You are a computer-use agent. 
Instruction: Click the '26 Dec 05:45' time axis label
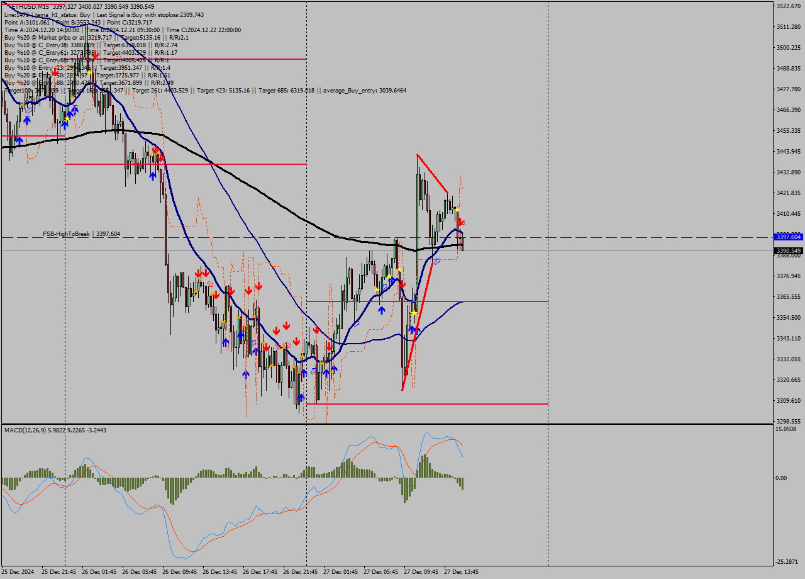tap(140, 572)
